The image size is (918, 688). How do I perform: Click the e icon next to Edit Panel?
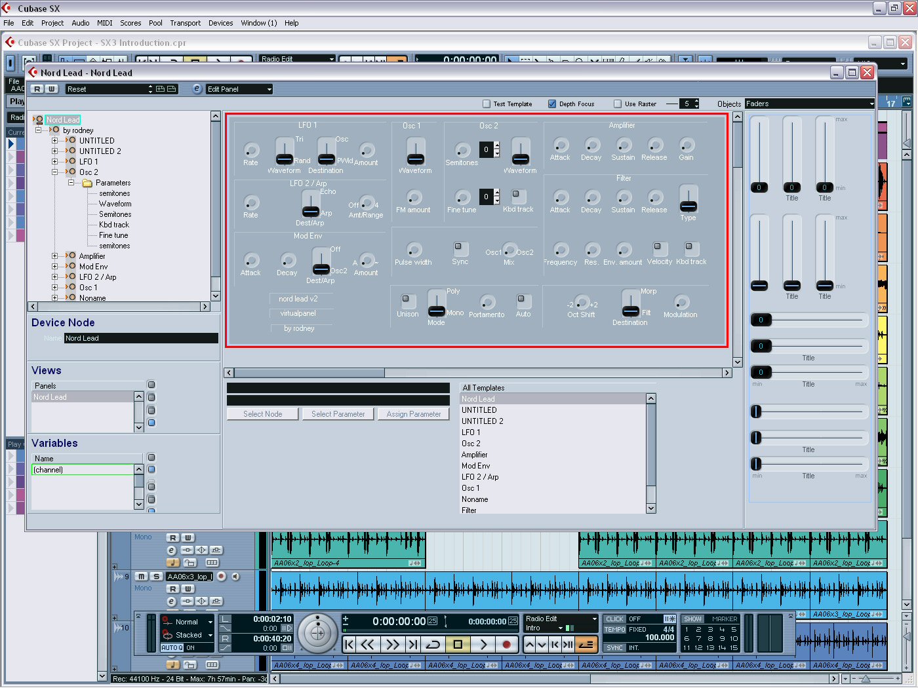point(197,88)
